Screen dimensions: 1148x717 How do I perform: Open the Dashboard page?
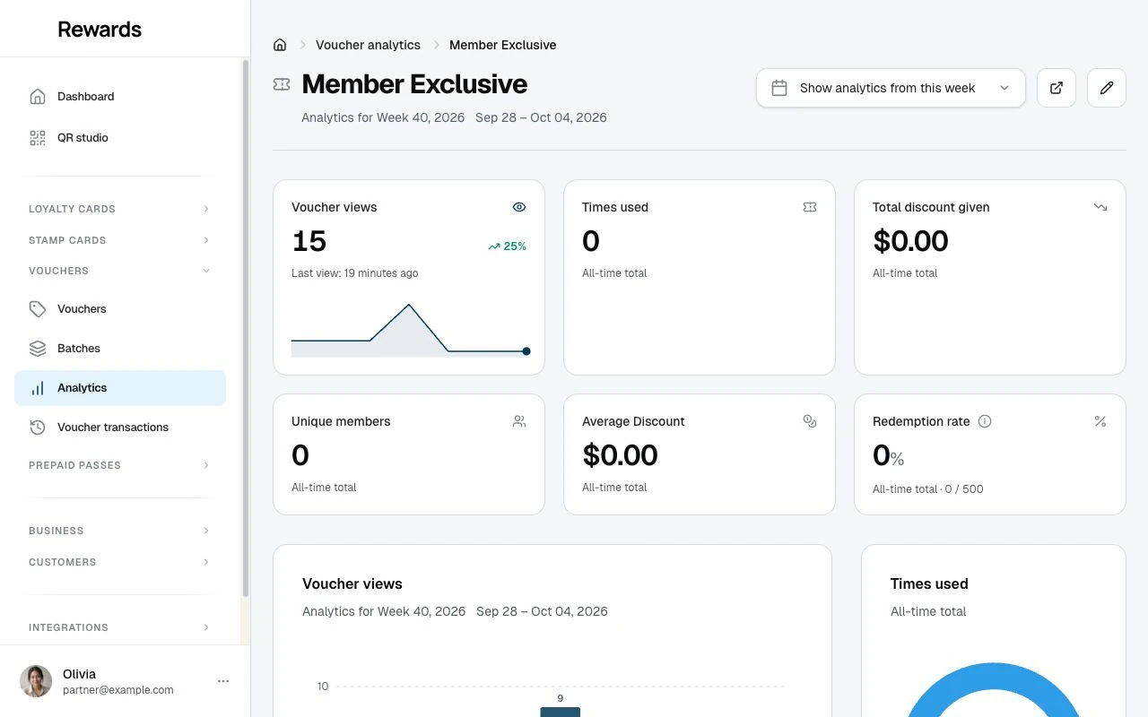[x=120, y=97]
